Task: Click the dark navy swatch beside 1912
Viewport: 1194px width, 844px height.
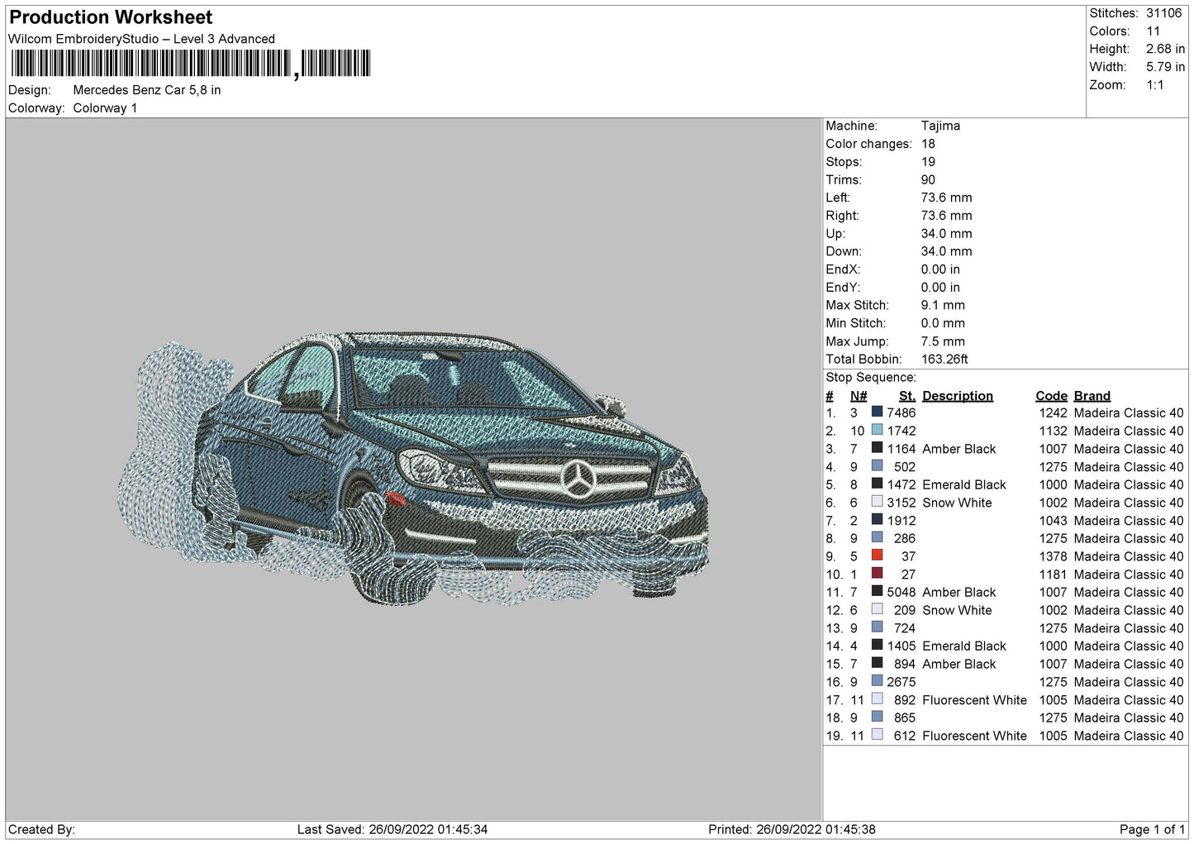Action: click(x=877, y=519)
